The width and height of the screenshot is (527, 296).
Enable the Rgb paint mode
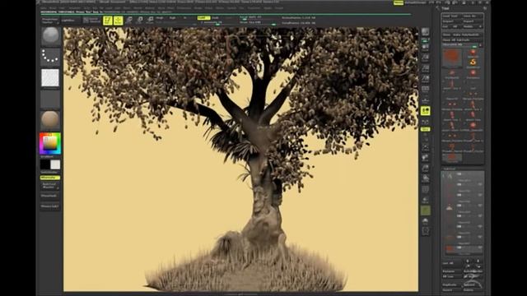click(x=173, y=18)
